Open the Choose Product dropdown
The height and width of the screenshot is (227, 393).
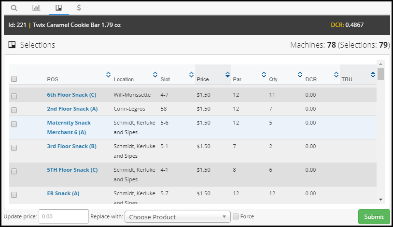178,217
